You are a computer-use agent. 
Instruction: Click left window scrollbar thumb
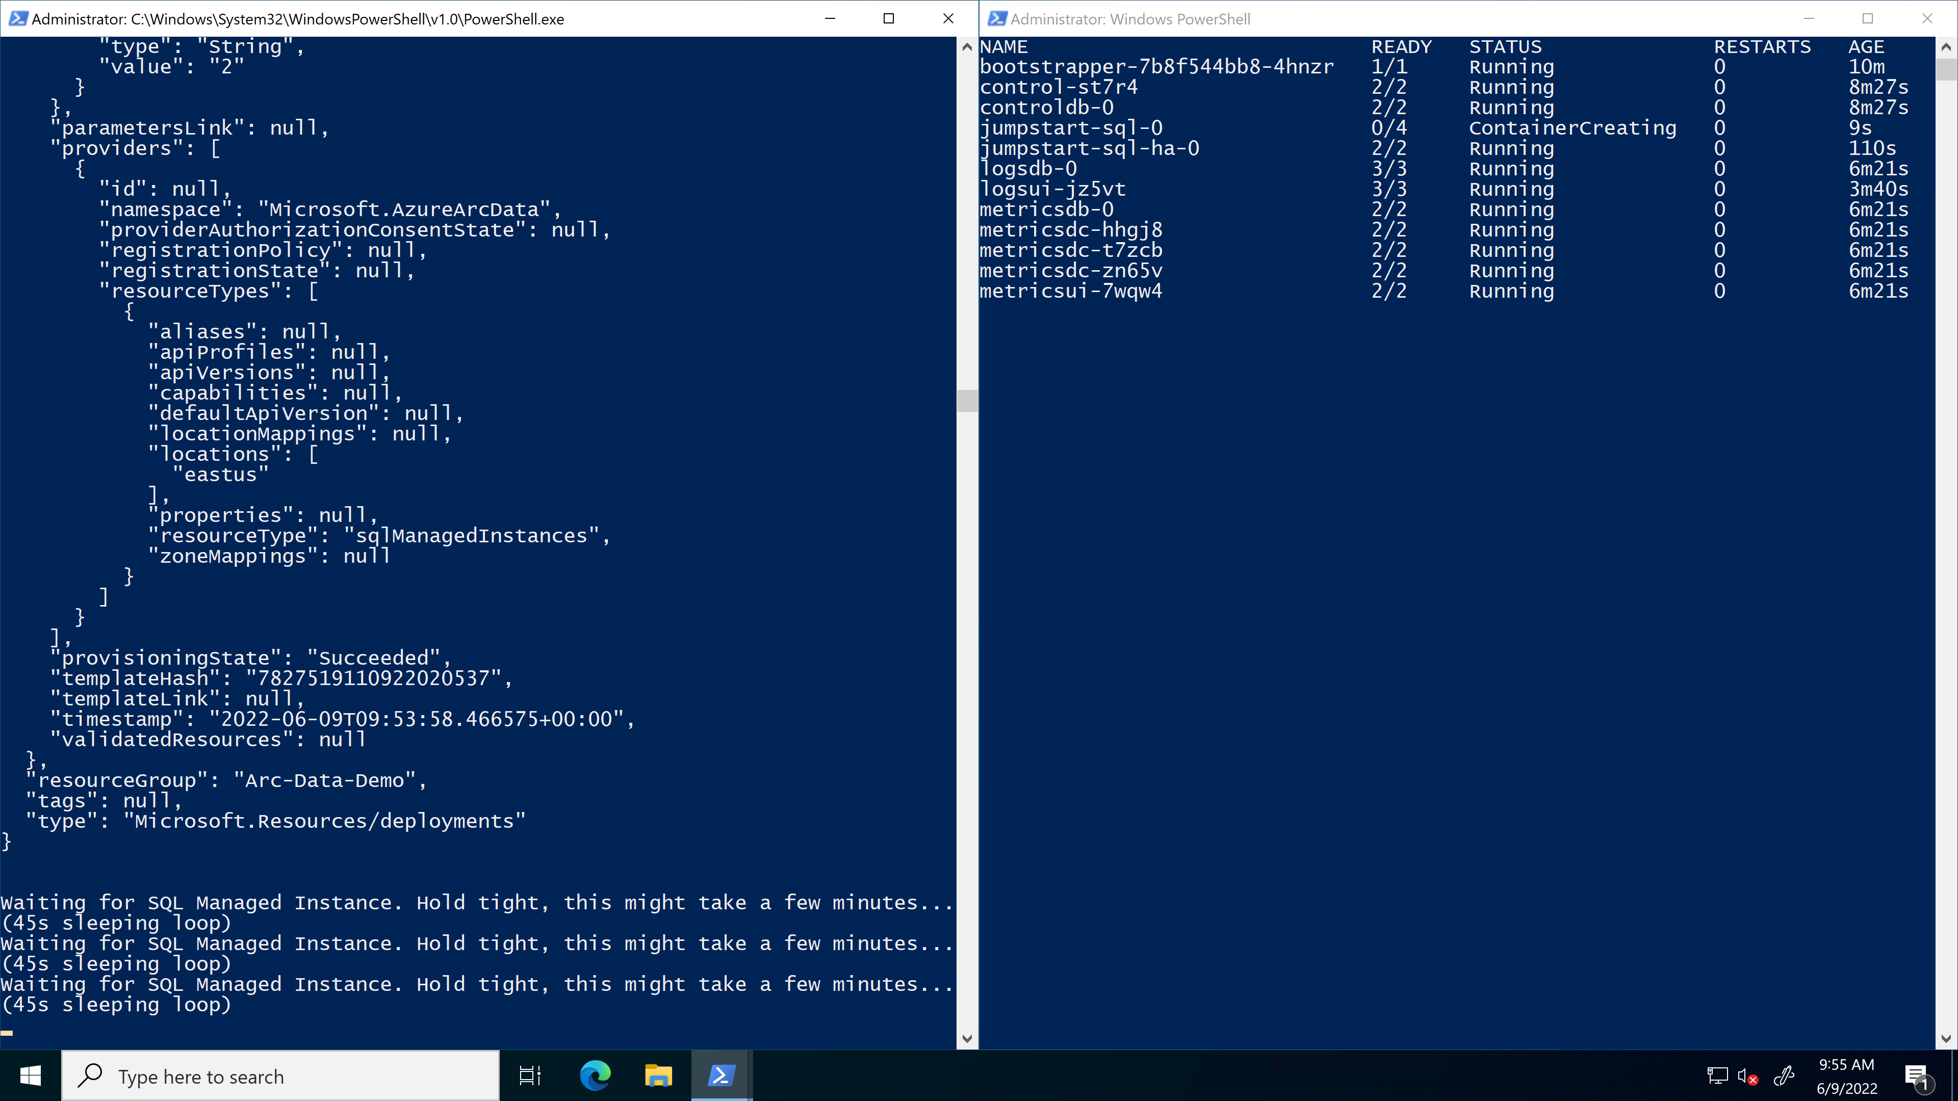tap(967, 401)
